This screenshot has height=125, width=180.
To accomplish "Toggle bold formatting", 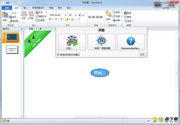I will [50, 19].
